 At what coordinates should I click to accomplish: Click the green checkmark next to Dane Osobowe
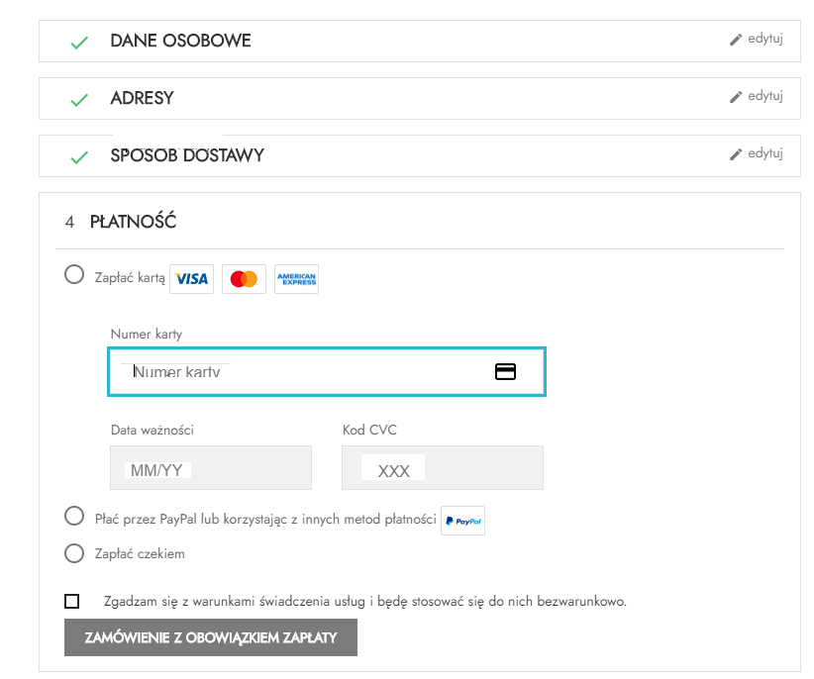[79, 43]
